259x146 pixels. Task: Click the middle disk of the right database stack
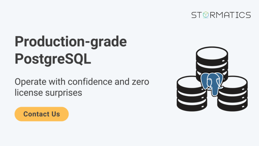[233, 94]
